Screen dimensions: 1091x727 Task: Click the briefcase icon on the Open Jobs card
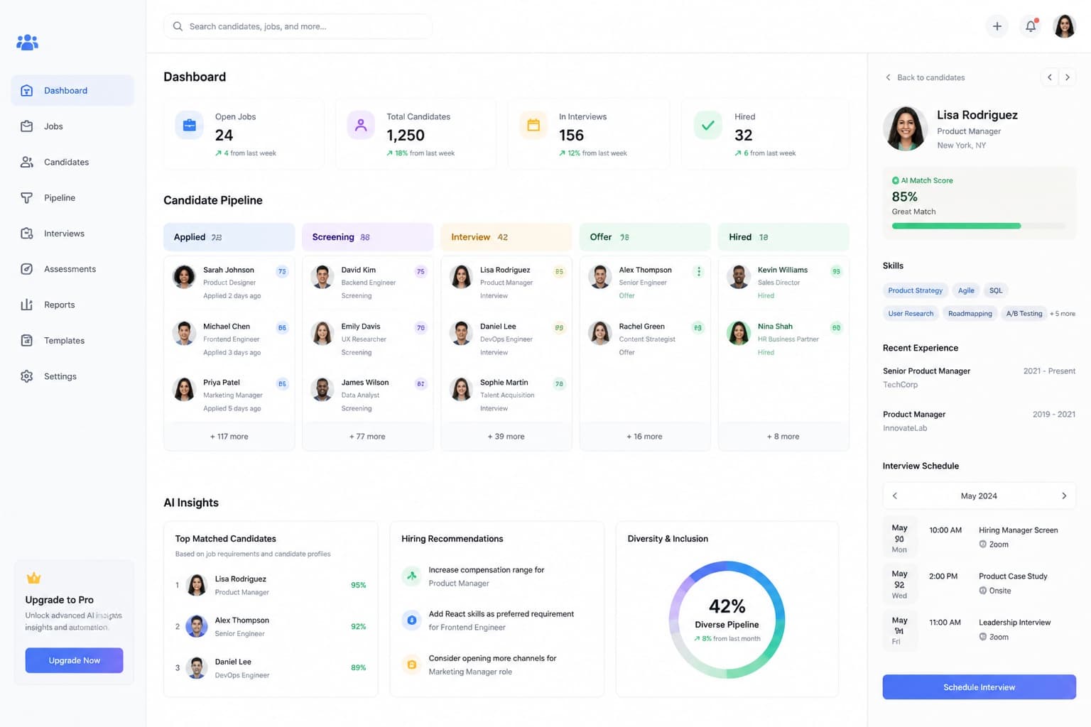[x=190, y=126]
